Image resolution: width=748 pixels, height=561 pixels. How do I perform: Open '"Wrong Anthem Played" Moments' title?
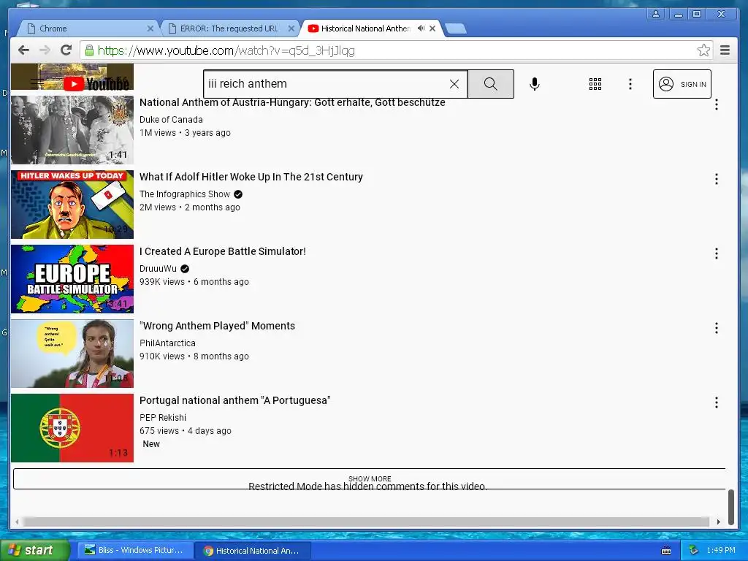[217, 326]
